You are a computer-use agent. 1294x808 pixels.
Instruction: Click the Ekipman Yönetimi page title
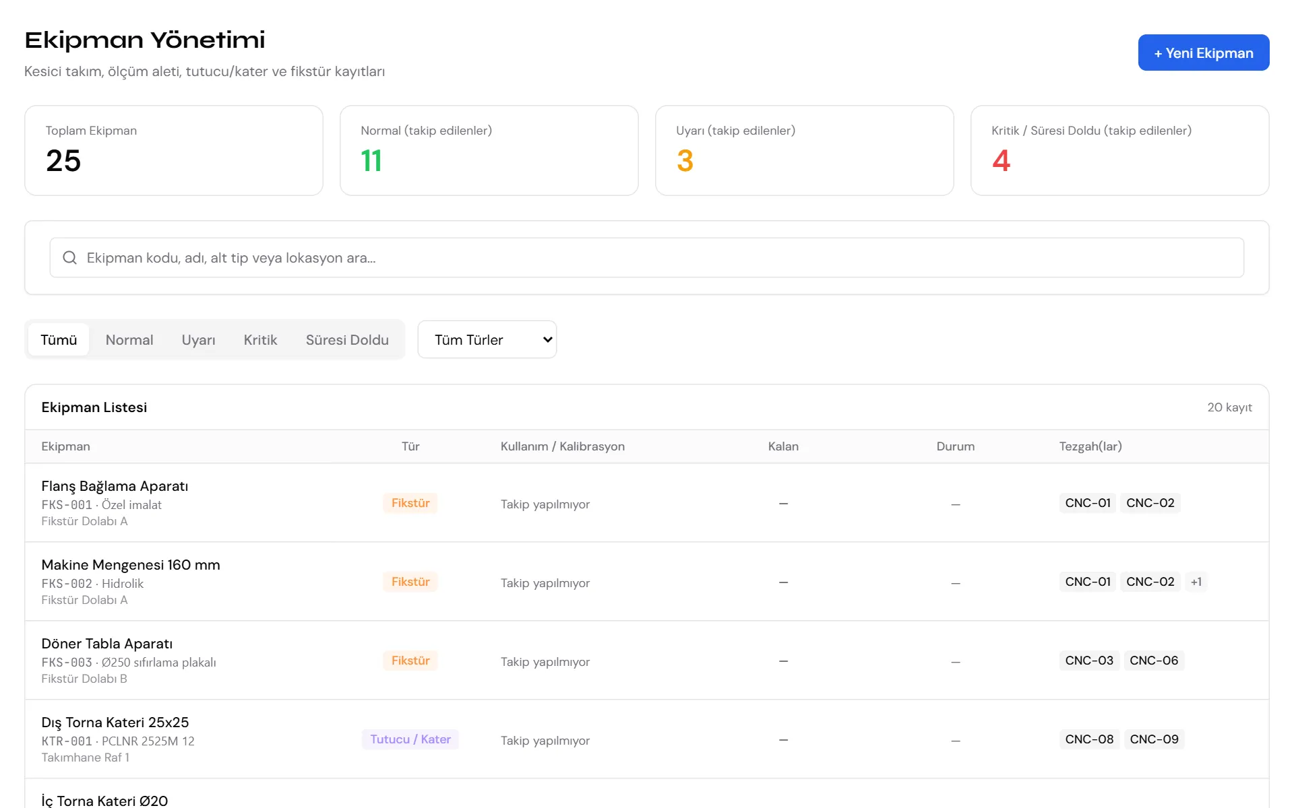pyautogui.click(x=145, y=40)
